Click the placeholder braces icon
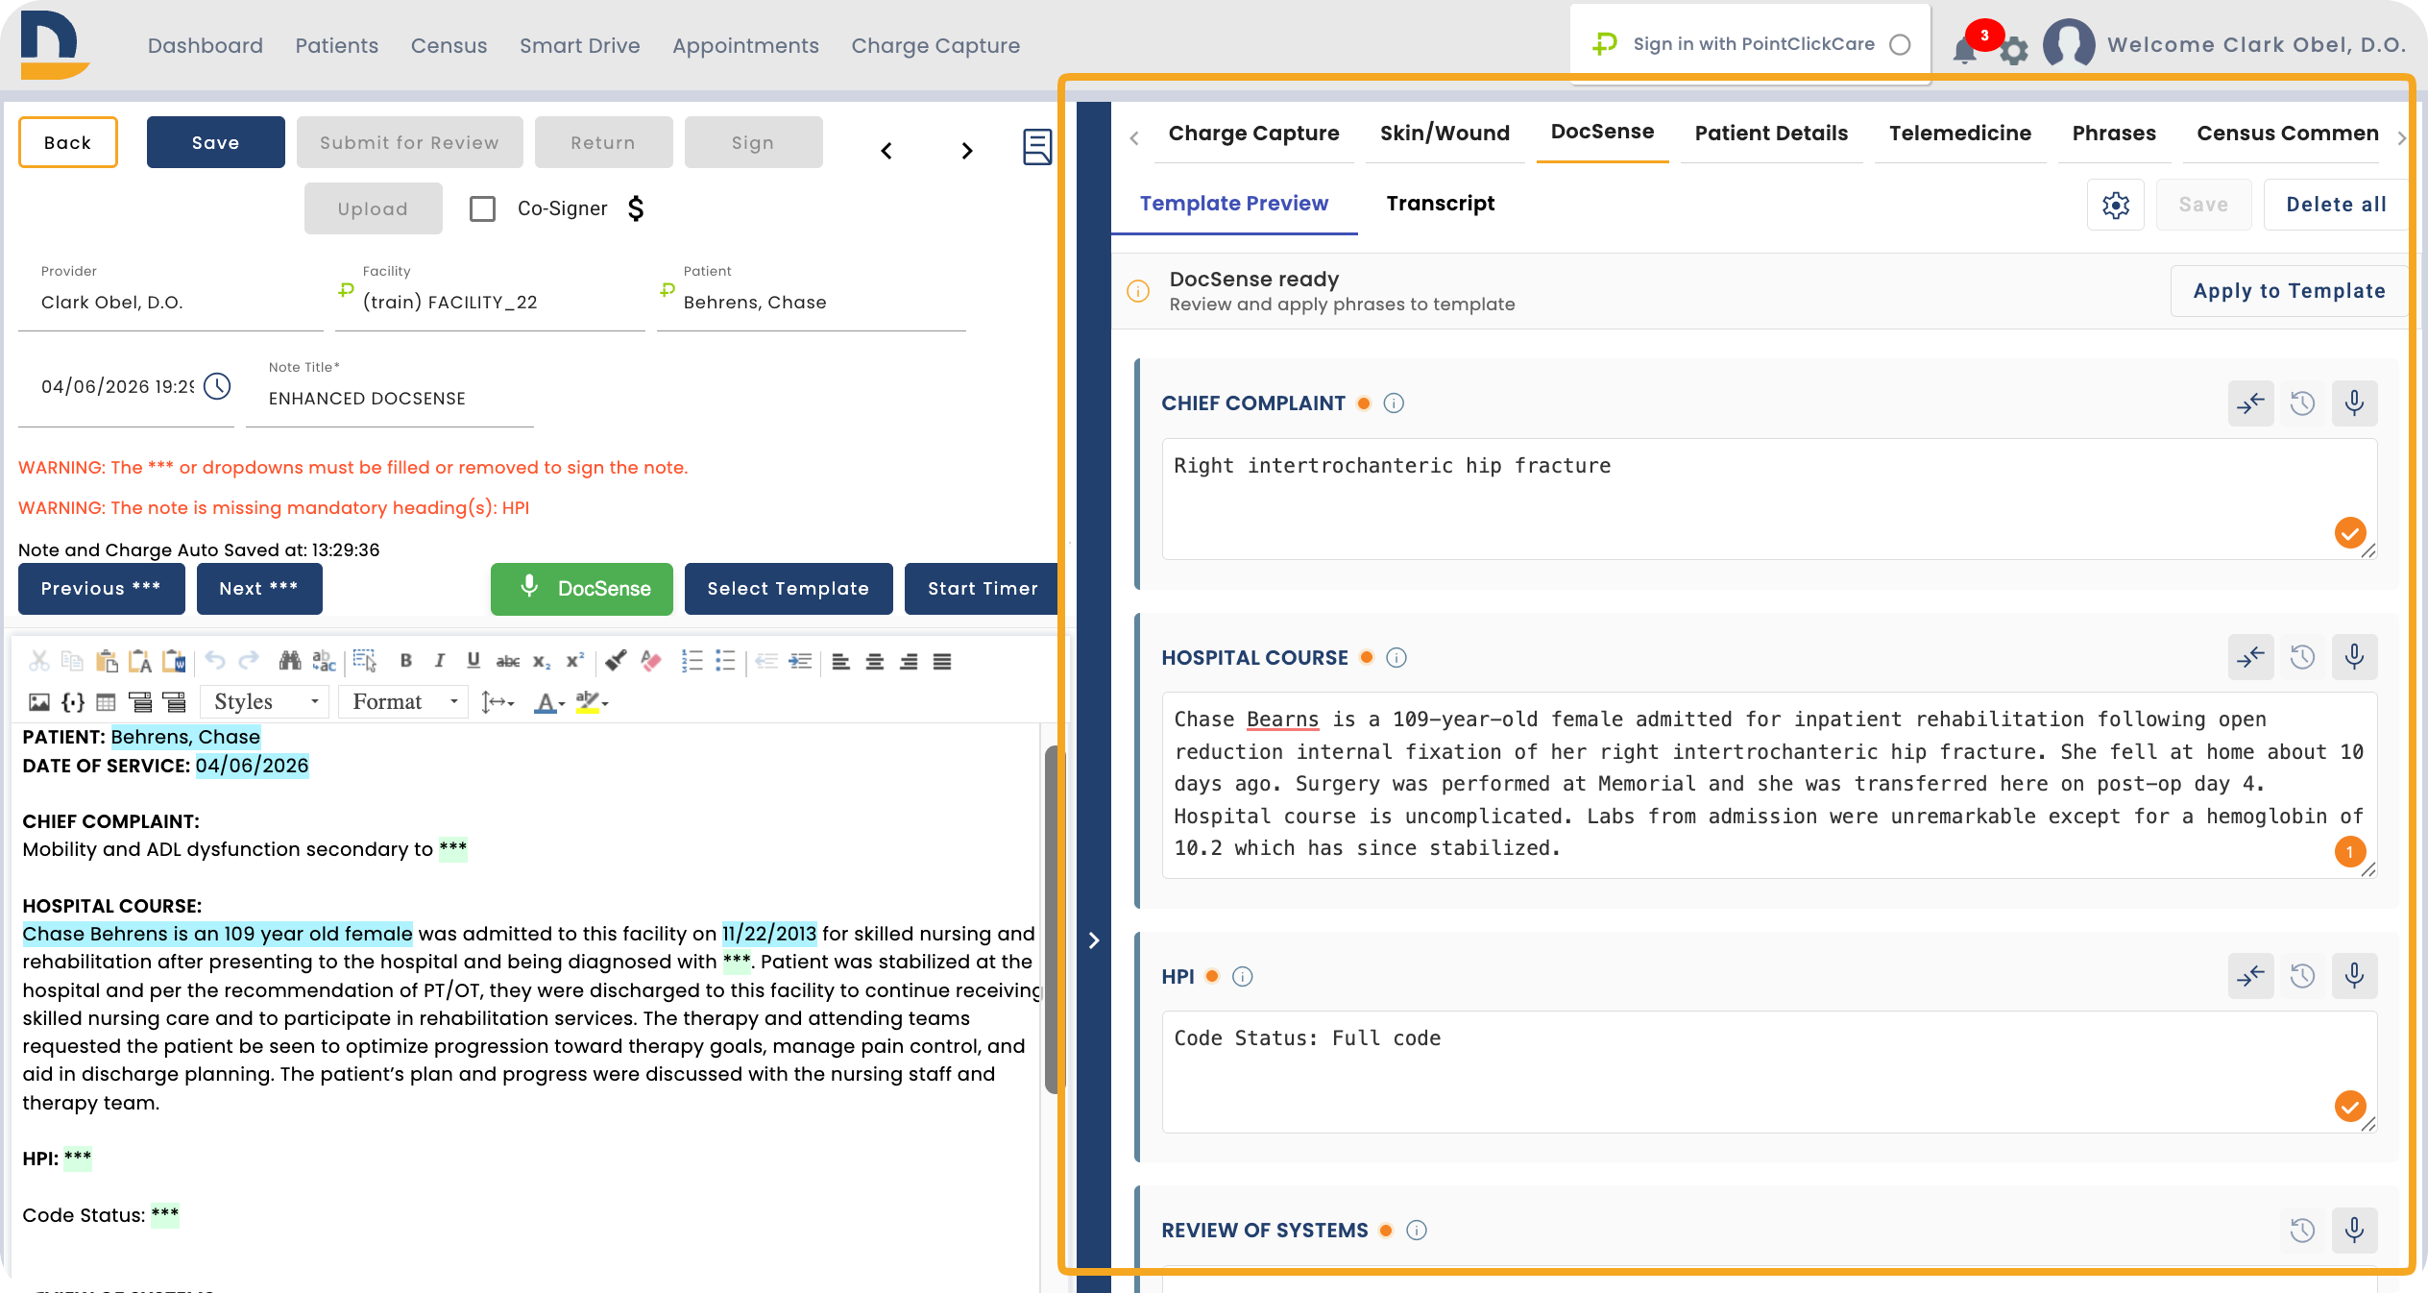The width and height of the screenshot is (2428, 1293). [73, 702]
